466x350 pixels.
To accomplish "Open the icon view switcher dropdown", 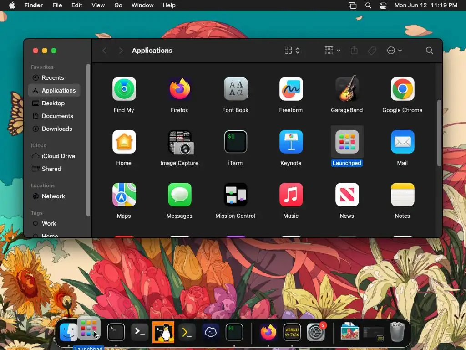I will 292,51.
